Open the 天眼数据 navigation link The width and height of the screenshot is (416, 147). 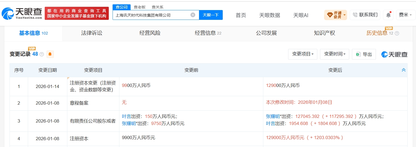pos(270,15)
